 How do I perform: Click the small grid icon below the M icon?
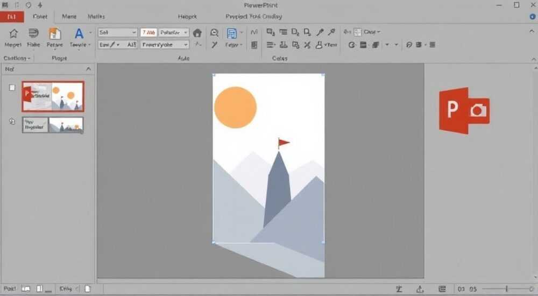254,45
